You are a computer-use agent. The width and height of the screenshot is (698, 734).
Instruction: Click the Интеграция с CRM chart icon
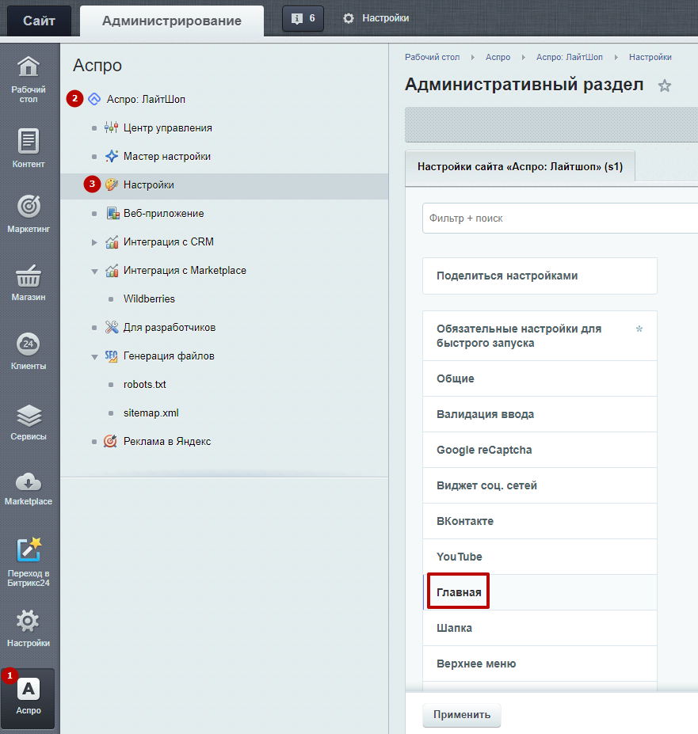coord(112,242)
